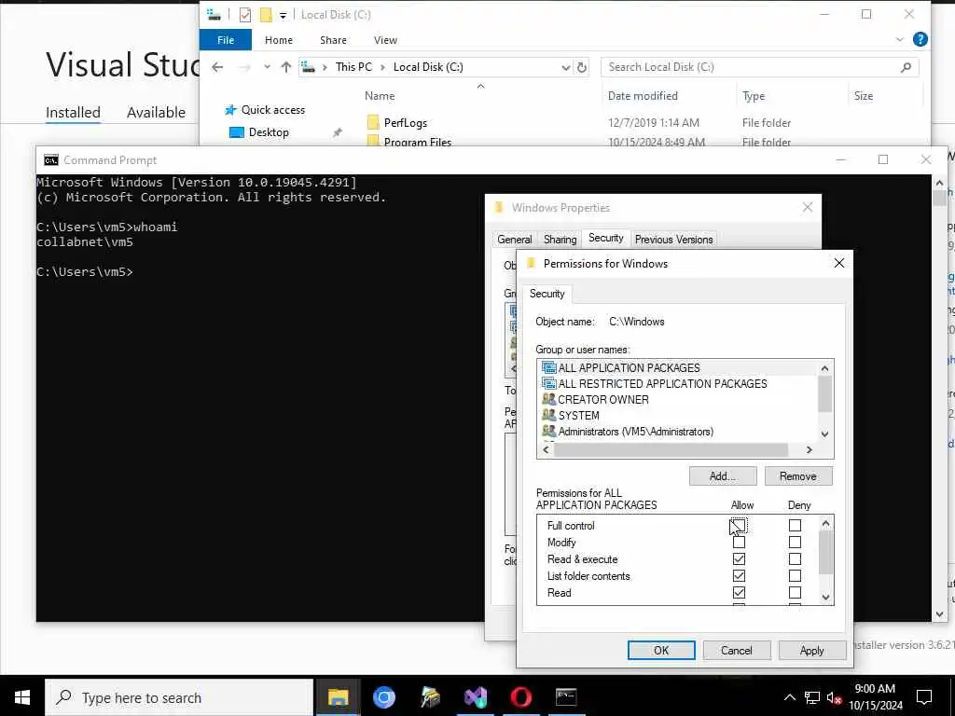Uncheck Allow for the Read permission
The height and width of the screenshot is (716, 955).
click(x=739, y=592)
